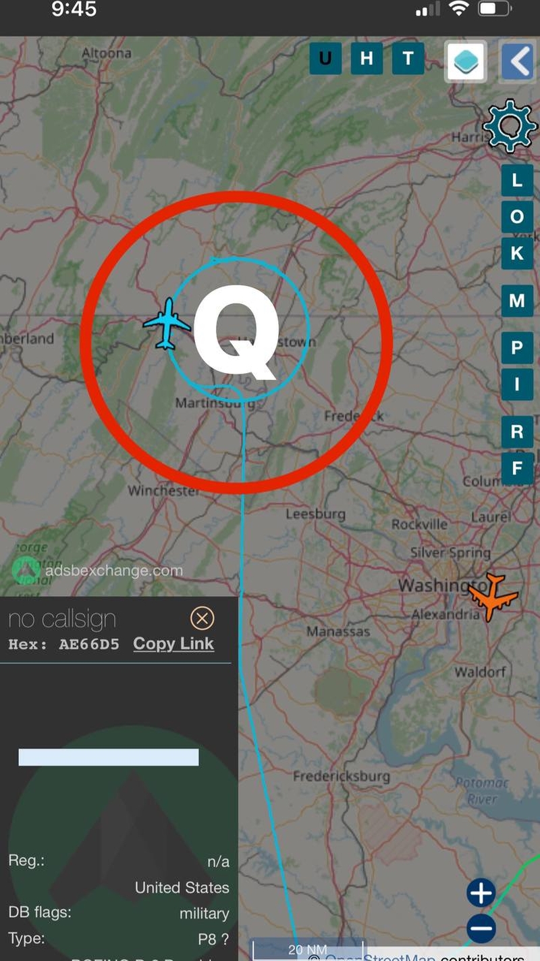Select the orange aircraft near Alexandria
The height and width of the screenshot is (961, 540).
[493, 597]
